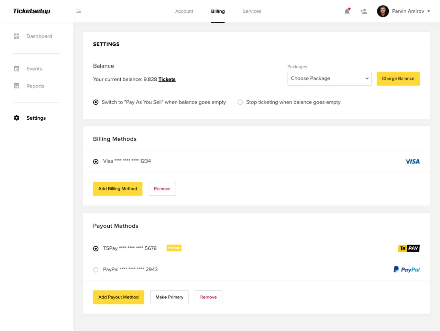Switch to the Account tab
Image resolution: width=440 pixels, height=331 pixels.
184,11
